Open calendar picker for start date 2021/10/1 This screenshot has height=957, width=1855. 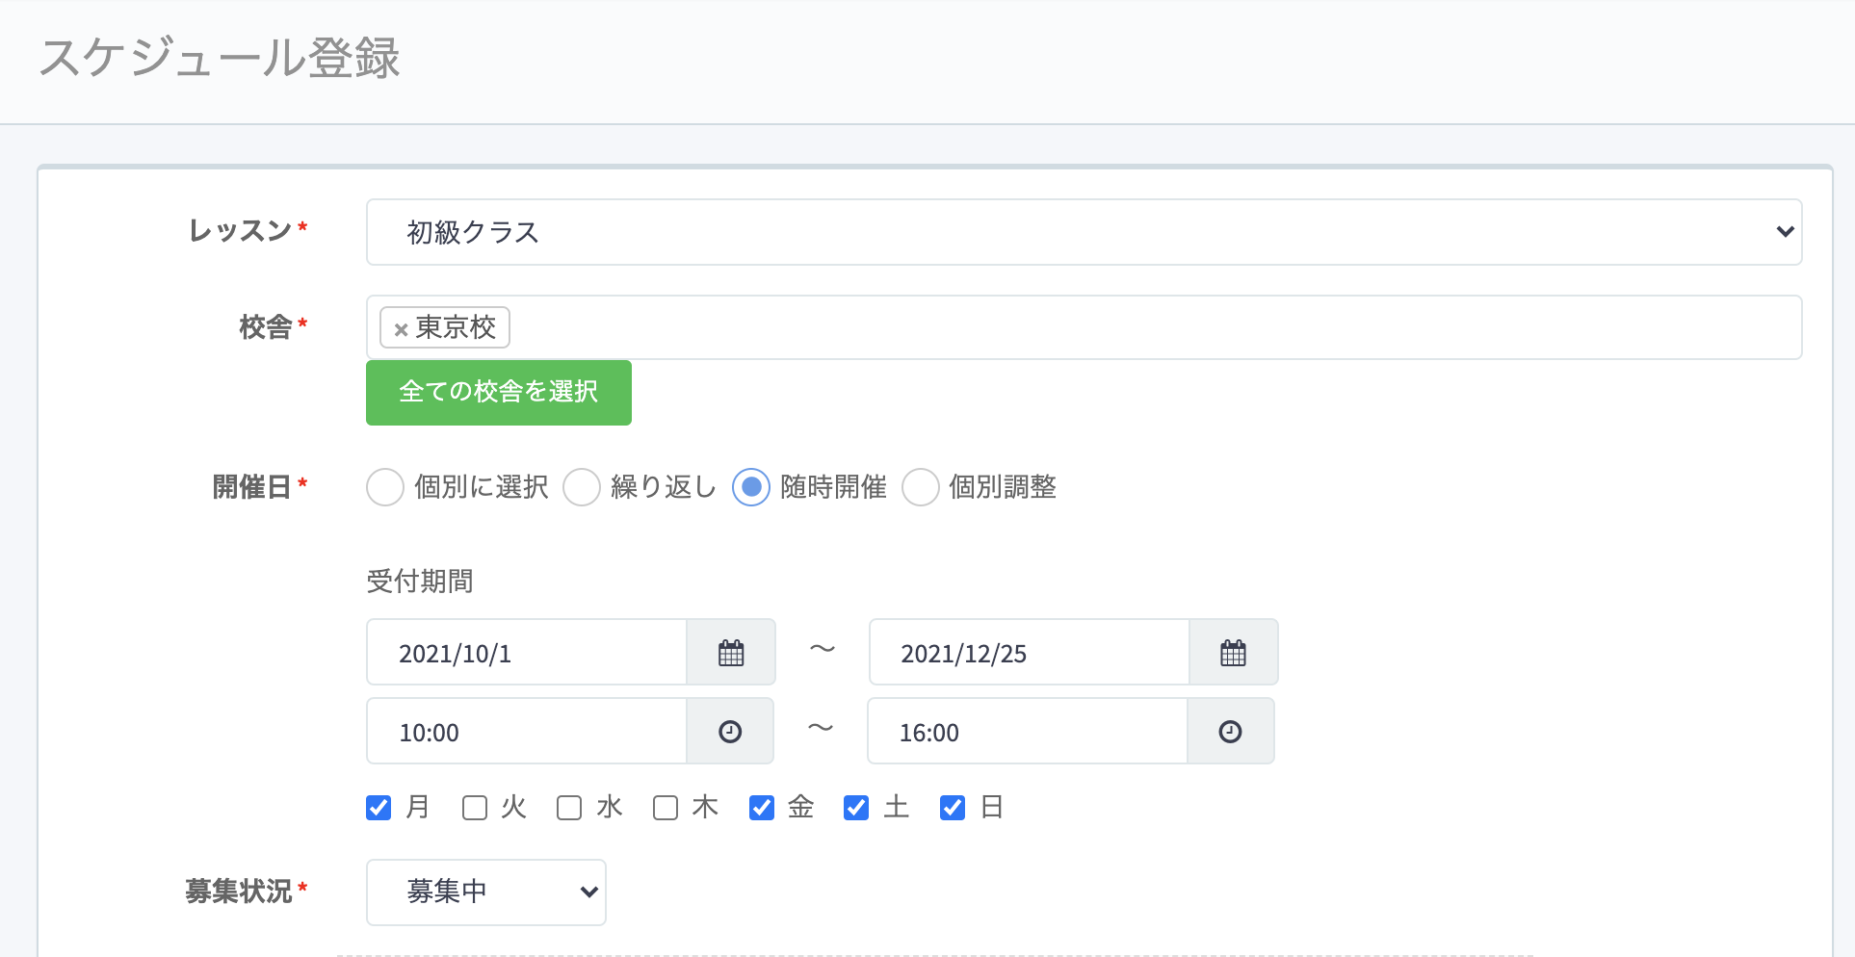[x=731, y=653]
